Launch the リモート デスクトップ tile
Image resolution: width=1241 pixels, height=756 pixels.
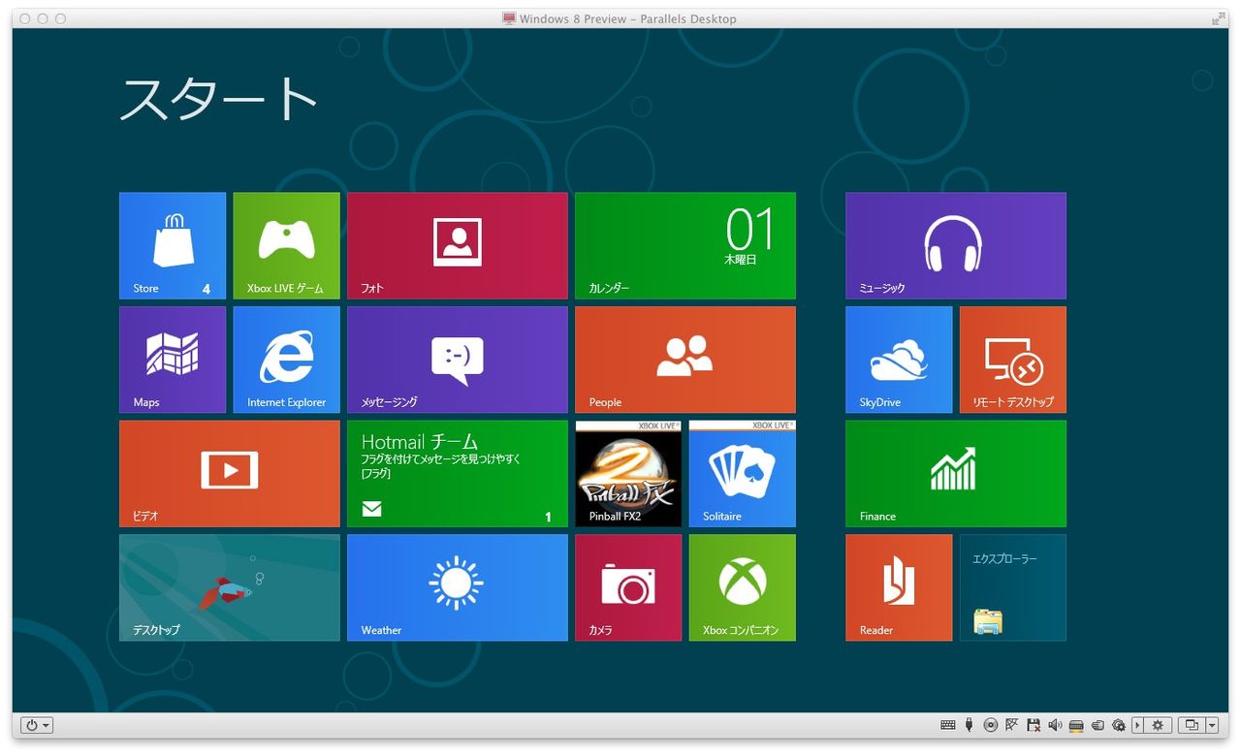point(1013,360)
